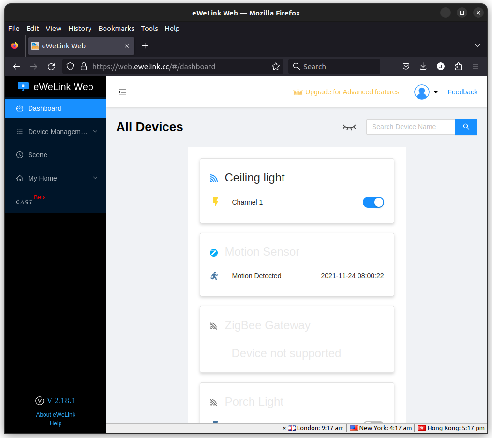Open the File menu

point(14,29)
